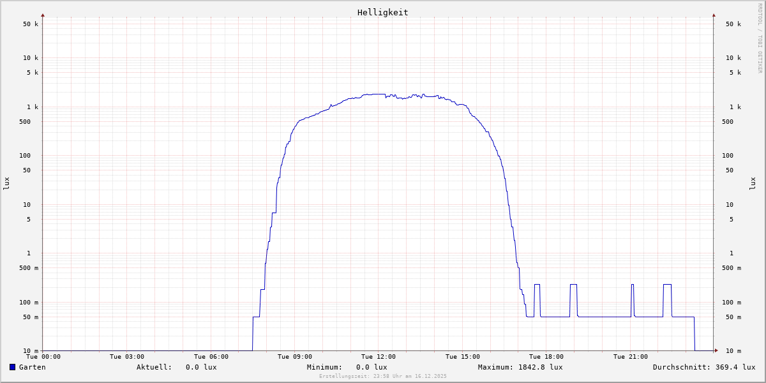Viewport: 766px width, 383px height.
Task: Click the Tue 12:00 x-axis label
Action: click(x=379, y=357)
